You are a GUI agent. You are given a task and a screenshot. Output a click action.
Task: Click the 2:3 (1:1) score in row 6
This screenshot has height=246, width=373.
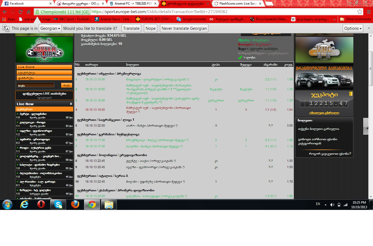pos(271,140)
